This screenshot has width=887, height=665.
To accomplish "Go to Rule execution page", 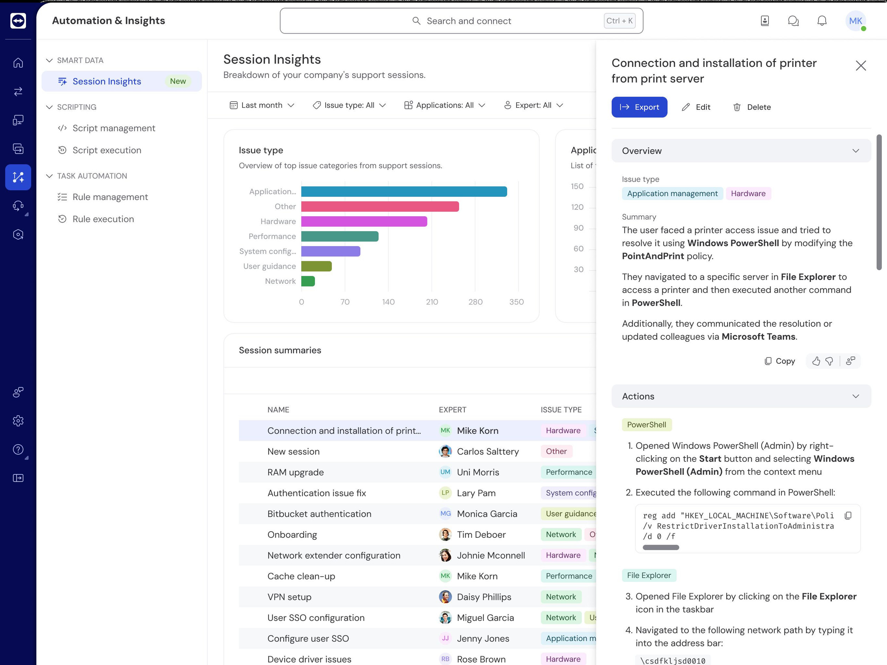I will click(x=103, y=219).
